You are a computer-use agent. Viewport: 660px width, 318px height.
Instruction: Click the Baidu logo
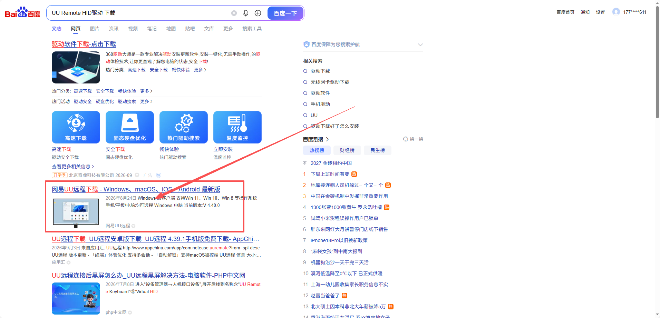(23, 13)
